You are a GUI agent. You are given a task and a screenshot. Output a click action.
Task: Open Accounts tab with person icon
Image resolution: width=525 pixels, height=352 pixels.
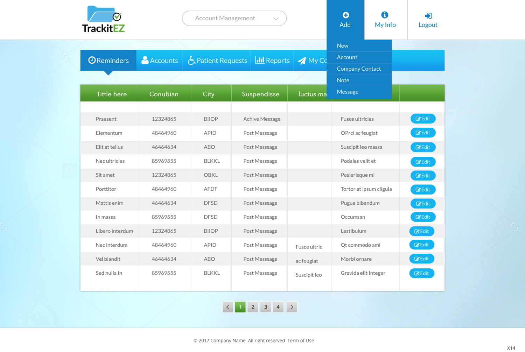coord(160,61)
